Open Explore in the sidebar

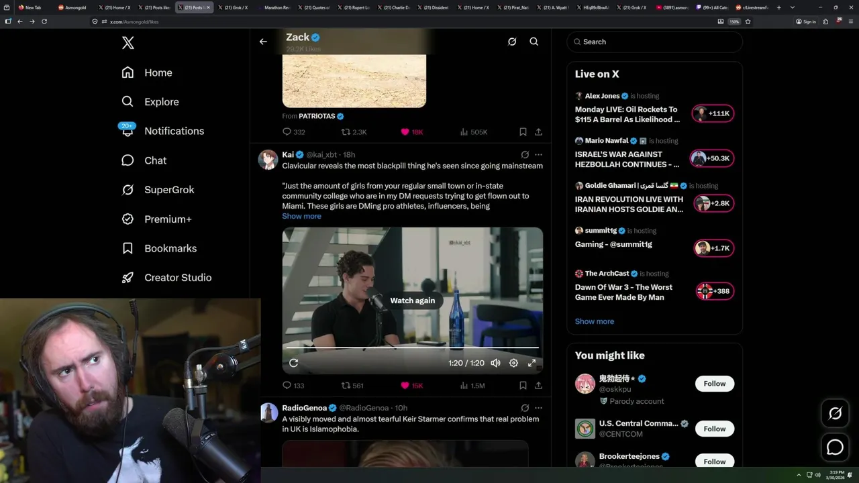(x=150, y=102)
